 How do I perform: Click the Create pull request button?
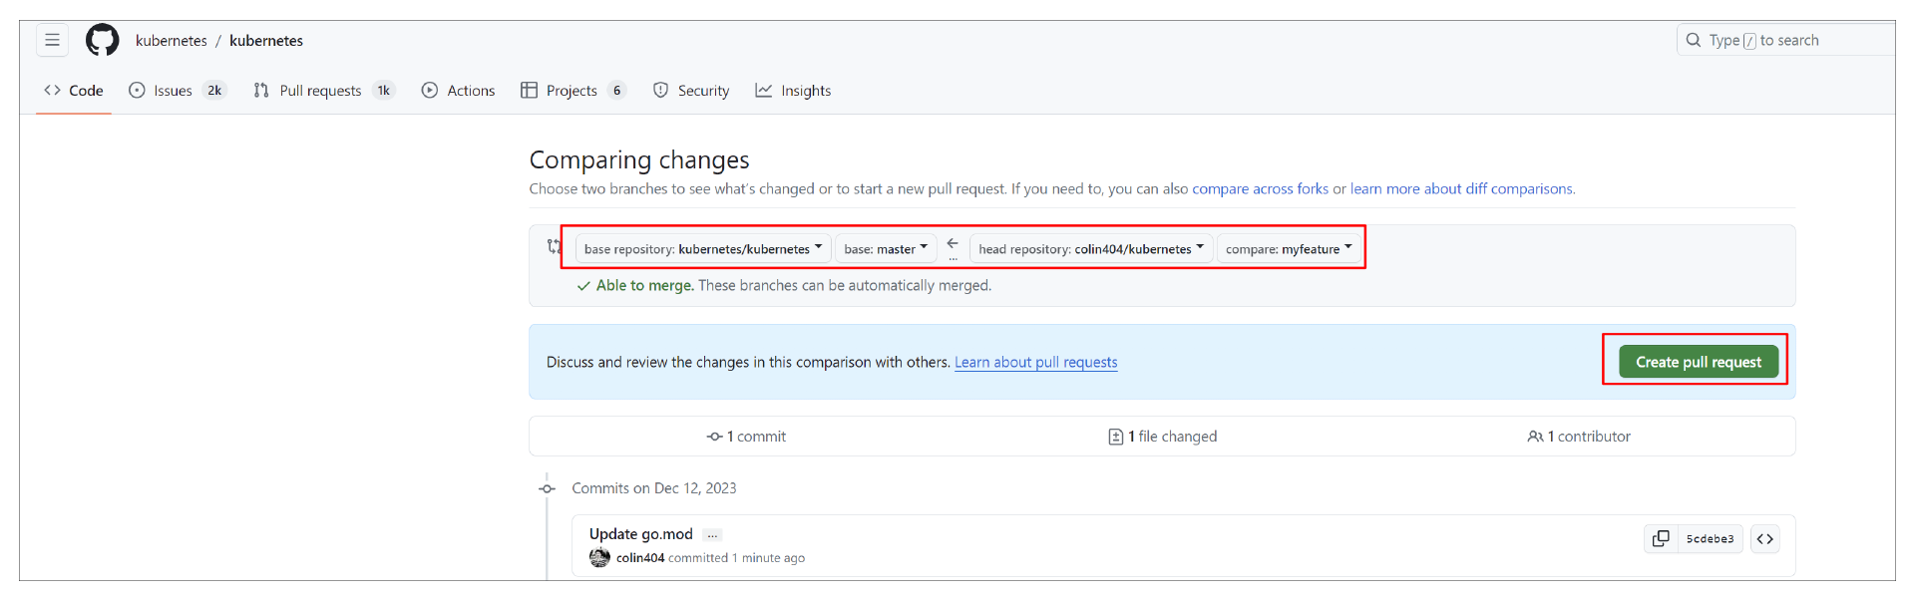coord(1698,362)
